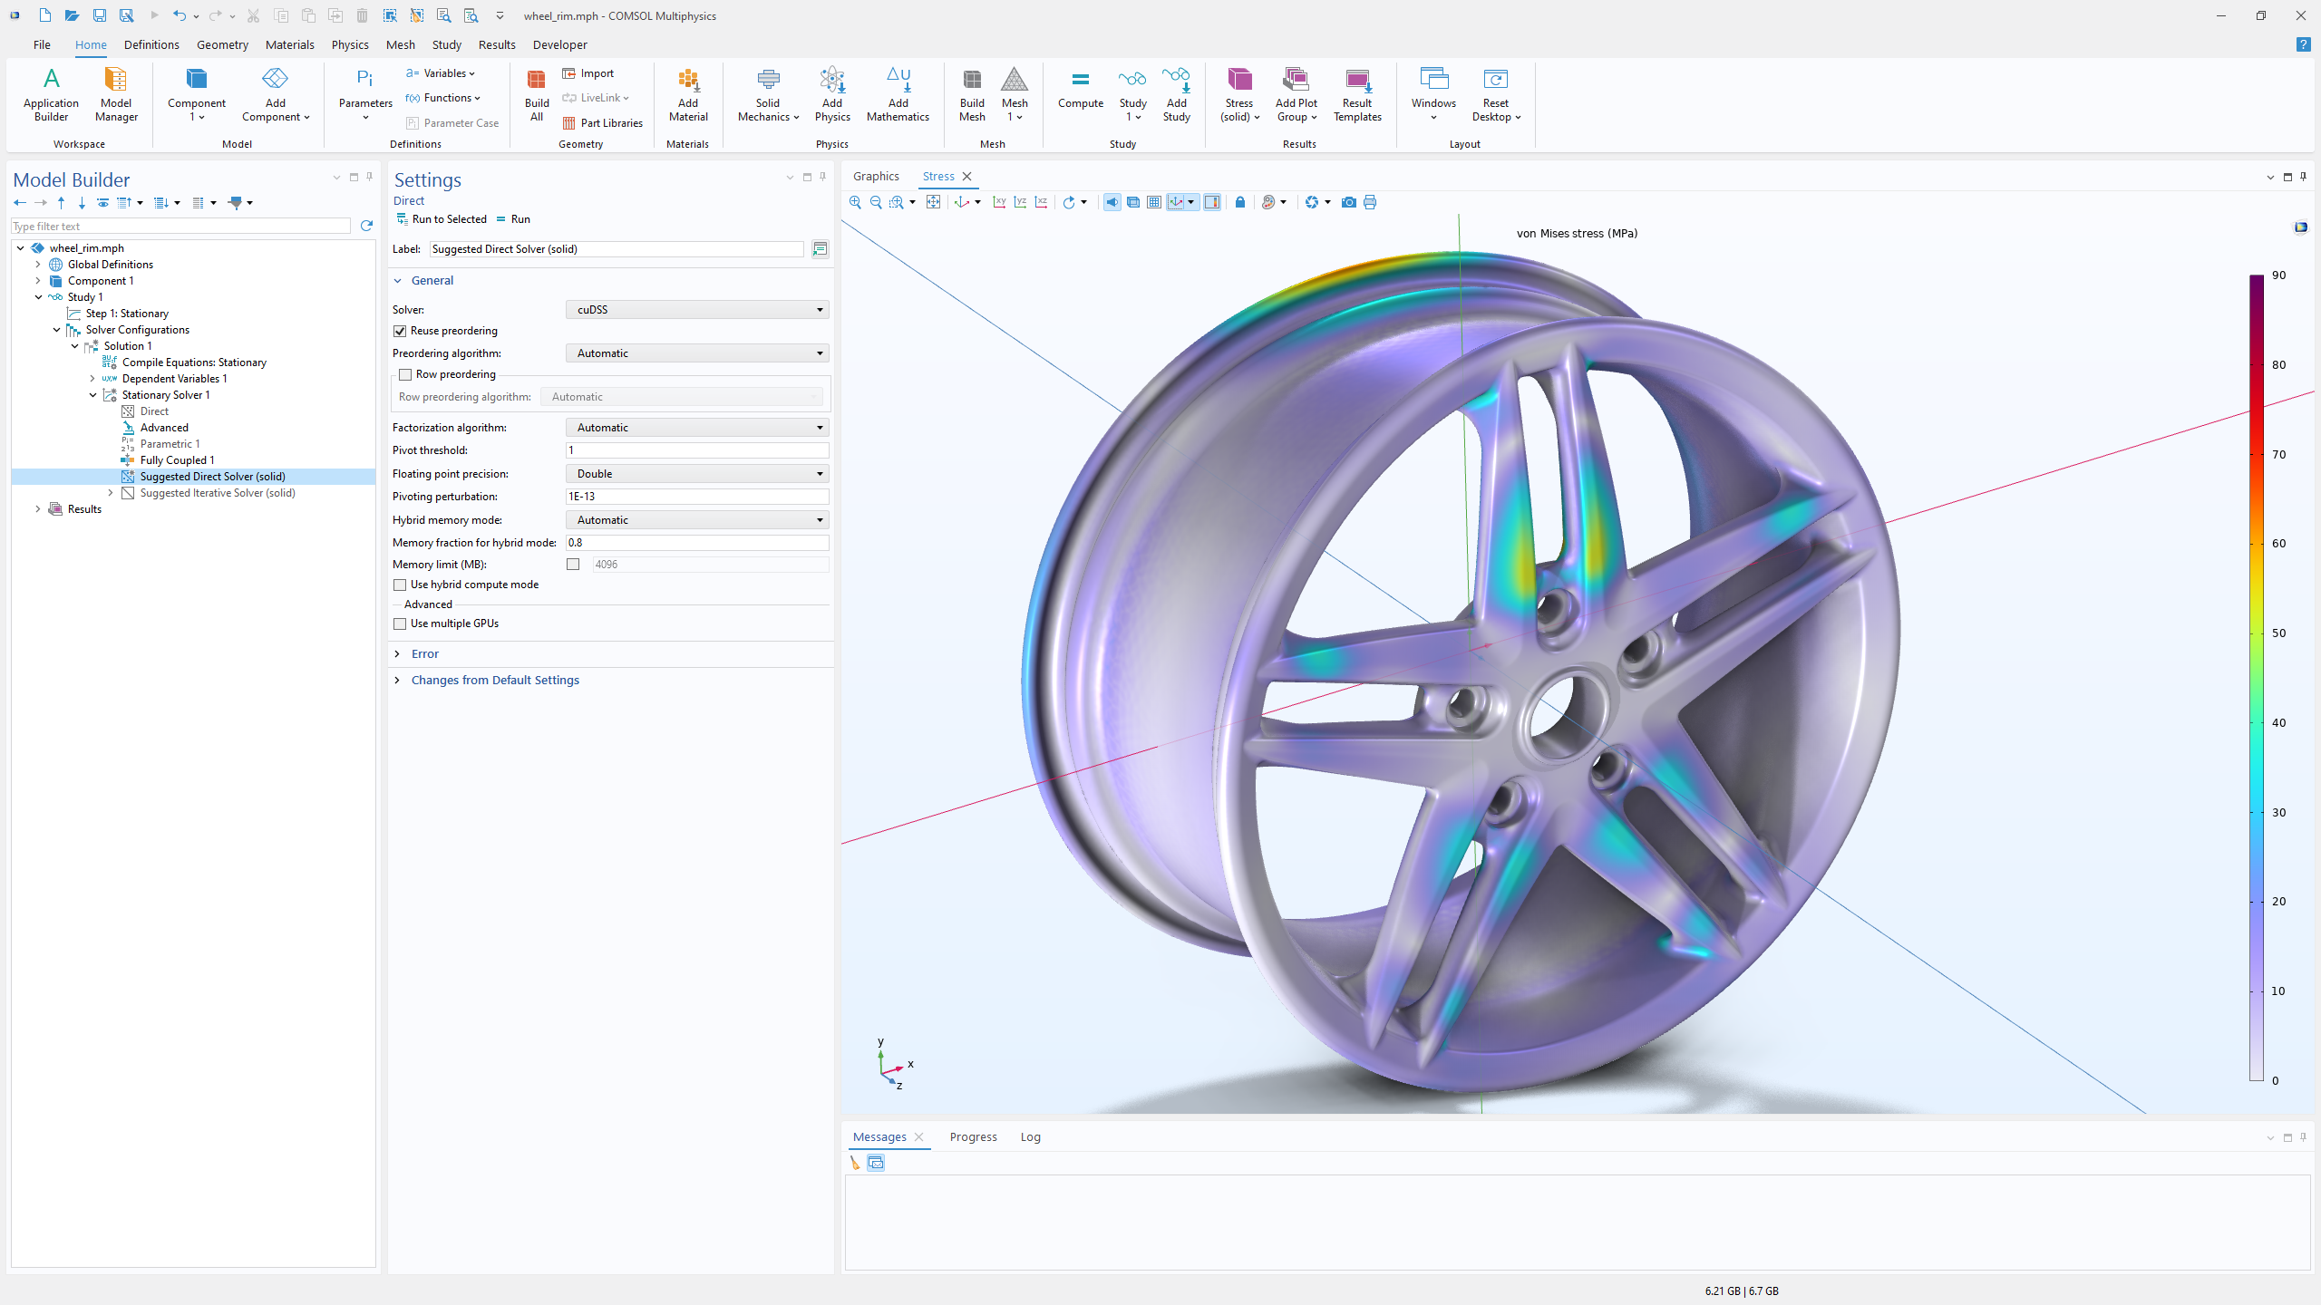The height and width of the screenshot is (1305, 2321).
Task: Open the Physics ribbon tab
Action: click(349, 44)
